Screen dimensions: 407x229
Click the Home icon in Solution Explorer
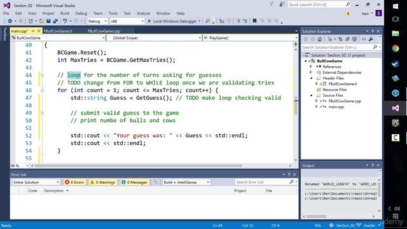pyautogui.click(x=319, y=39)
